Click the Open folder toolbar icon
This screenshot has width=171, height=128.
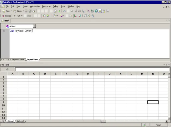pyautogui.click(x=15, y=11)
